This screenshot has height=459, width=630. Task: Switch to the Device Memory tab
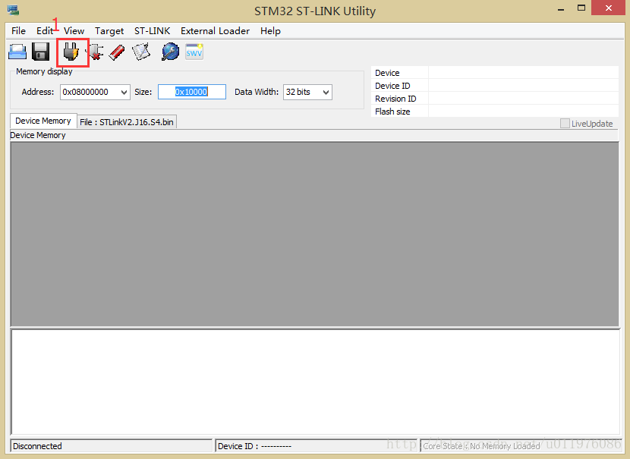(x=43, y=121)
